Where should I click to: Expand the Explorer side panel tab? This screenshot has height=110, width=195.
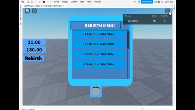coord(174,8)
